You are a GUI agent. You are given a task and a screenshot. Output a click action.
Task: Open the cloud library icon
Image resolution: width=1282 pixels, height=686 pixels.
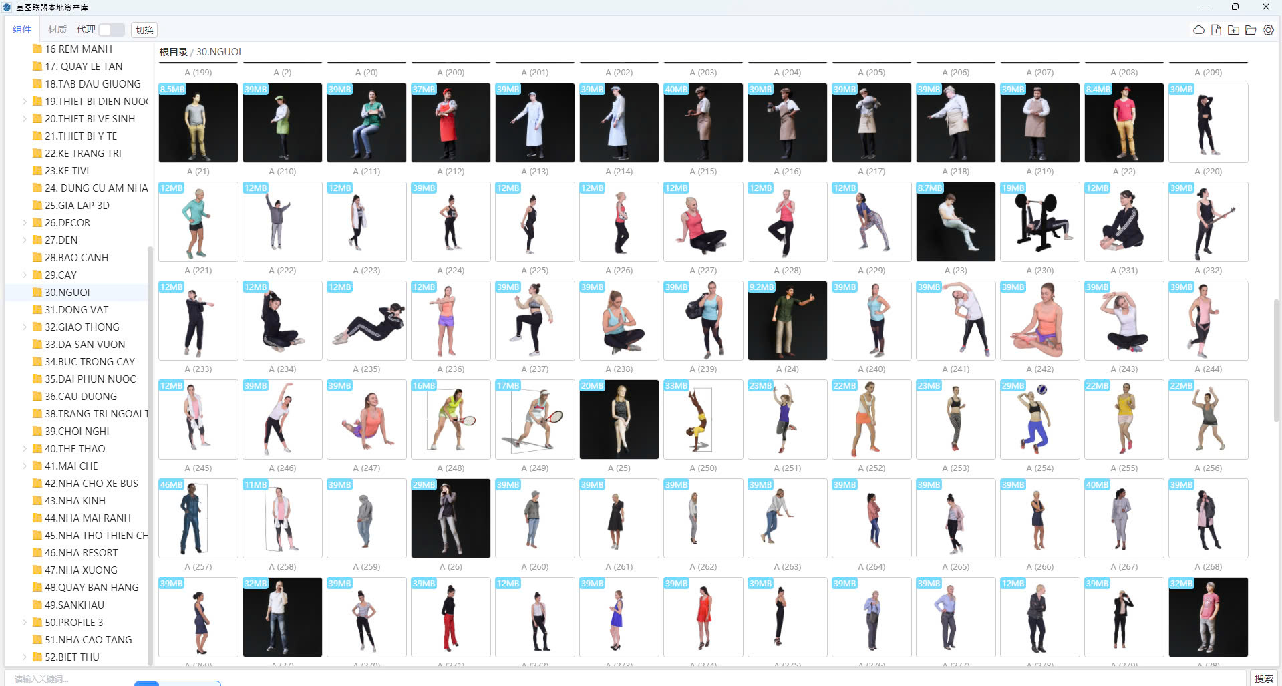click(1198, 30)
